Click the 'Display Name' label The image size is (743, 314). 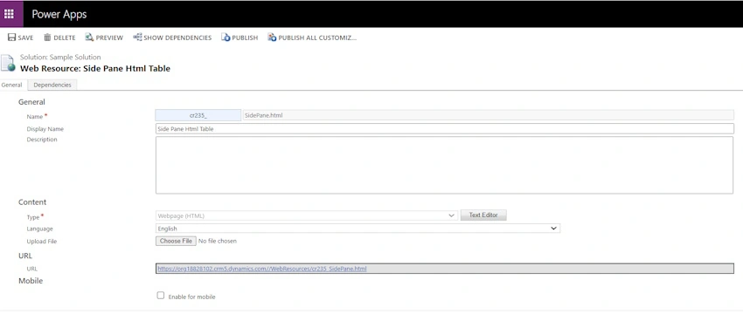coord(45,129)
